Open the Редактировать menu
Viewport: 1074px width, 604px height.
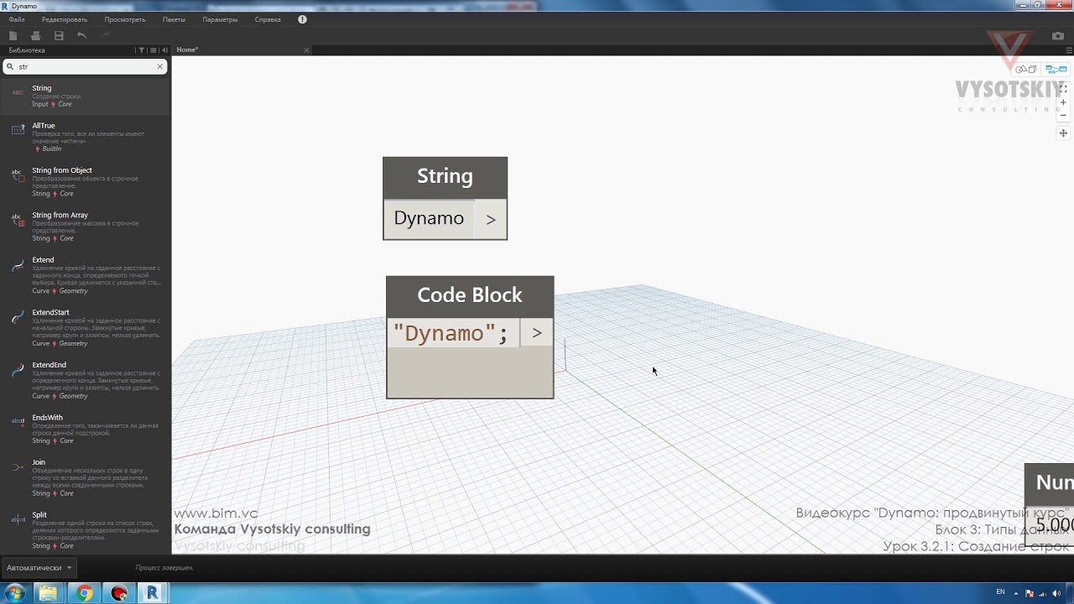[65, 19]
